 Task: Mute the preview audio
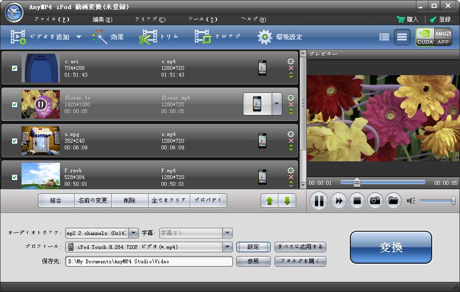(411, 201)
